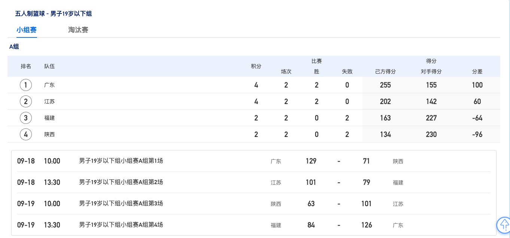Switch to the 淘汰赛 tab

pos(78,30)
